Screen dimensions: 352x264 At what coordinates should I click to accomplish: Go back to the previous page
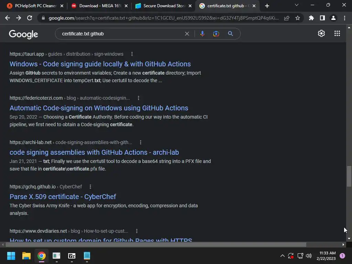click(x=8, y=18)
